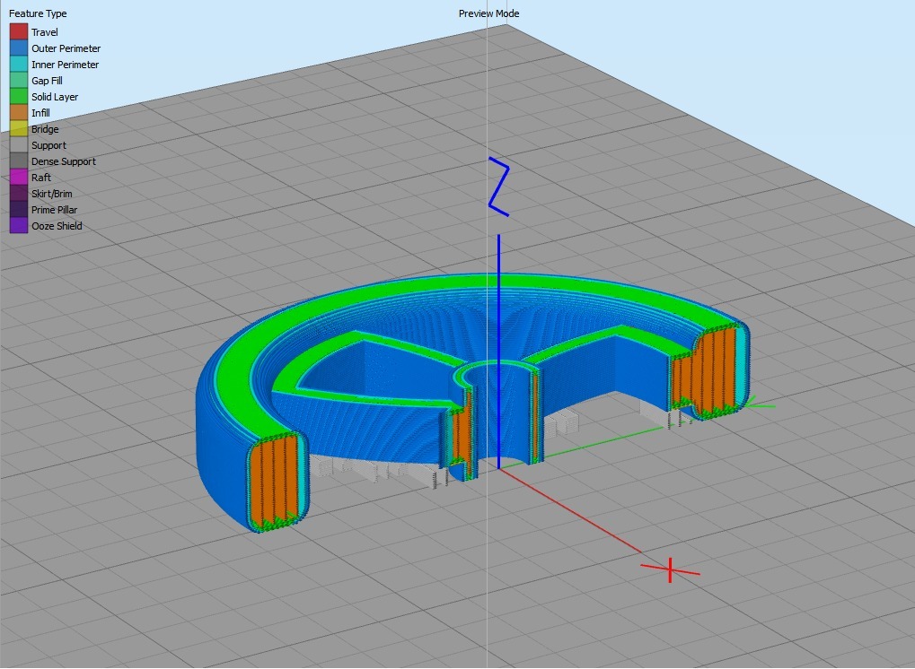Click the Infill label text
The width and height of the screenshot is (915, 669).
[41, 113]
